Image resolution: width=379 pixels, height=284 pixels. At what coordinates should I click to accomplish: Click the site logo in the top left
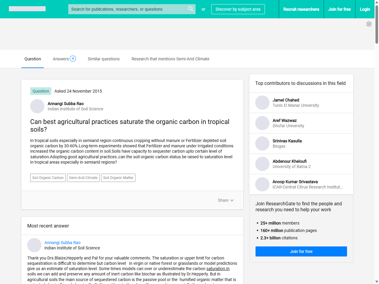pyautogui.click(x=27, y=9)
